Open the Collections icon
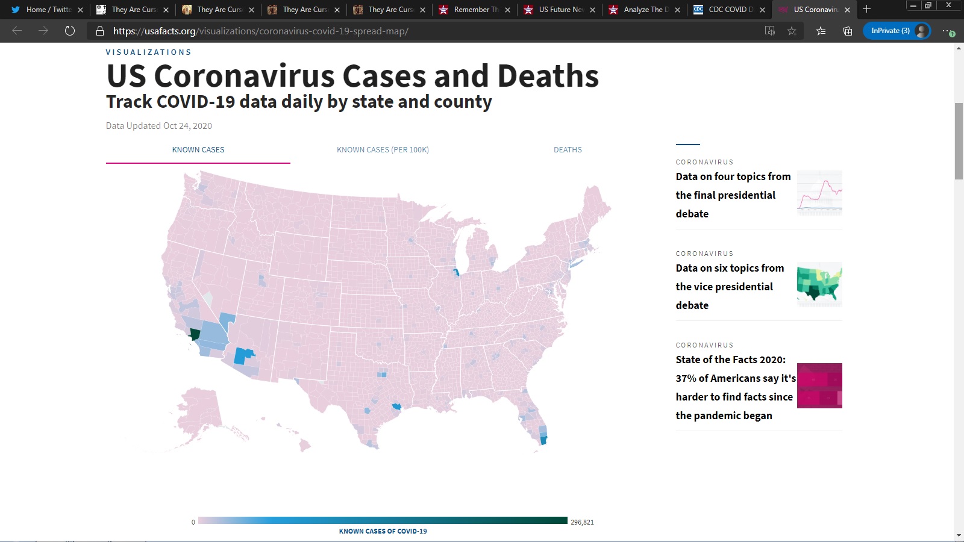This screenshot has width=964, height=542. click(x=847, y=31)
